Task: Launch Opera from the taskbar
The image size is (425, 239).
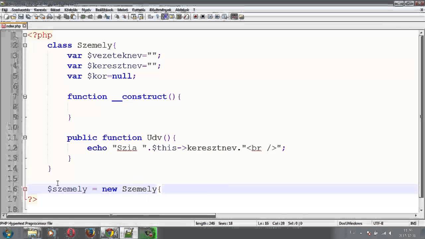Action: [71, 233]
